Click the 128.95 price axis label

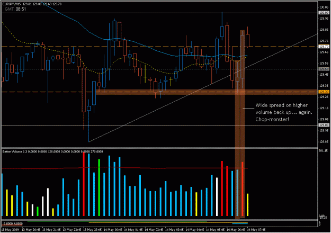pyautogui.click(x=324, y=130)
